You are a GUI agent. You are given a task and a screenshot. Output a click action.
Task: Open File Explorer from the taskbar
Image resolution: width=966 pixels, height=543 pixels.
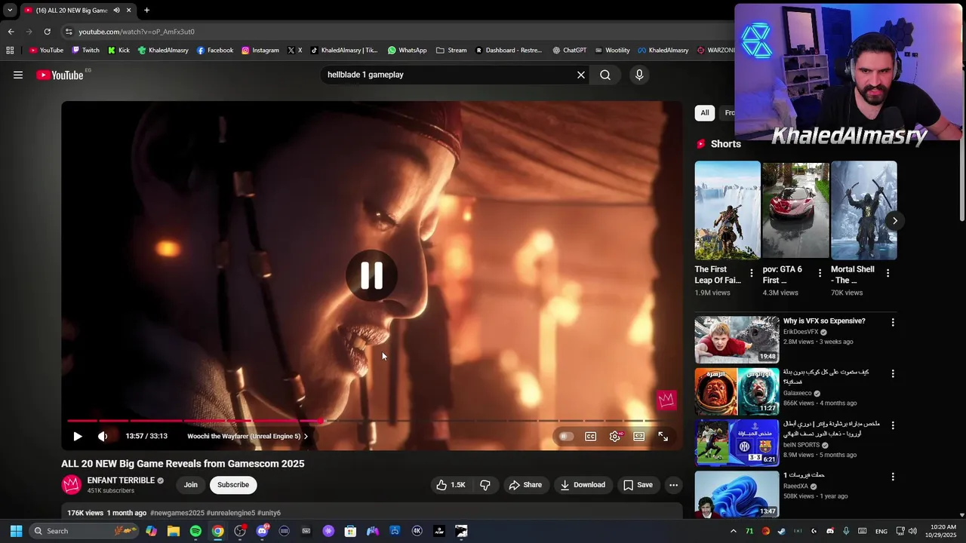click(x=174, y=531)
